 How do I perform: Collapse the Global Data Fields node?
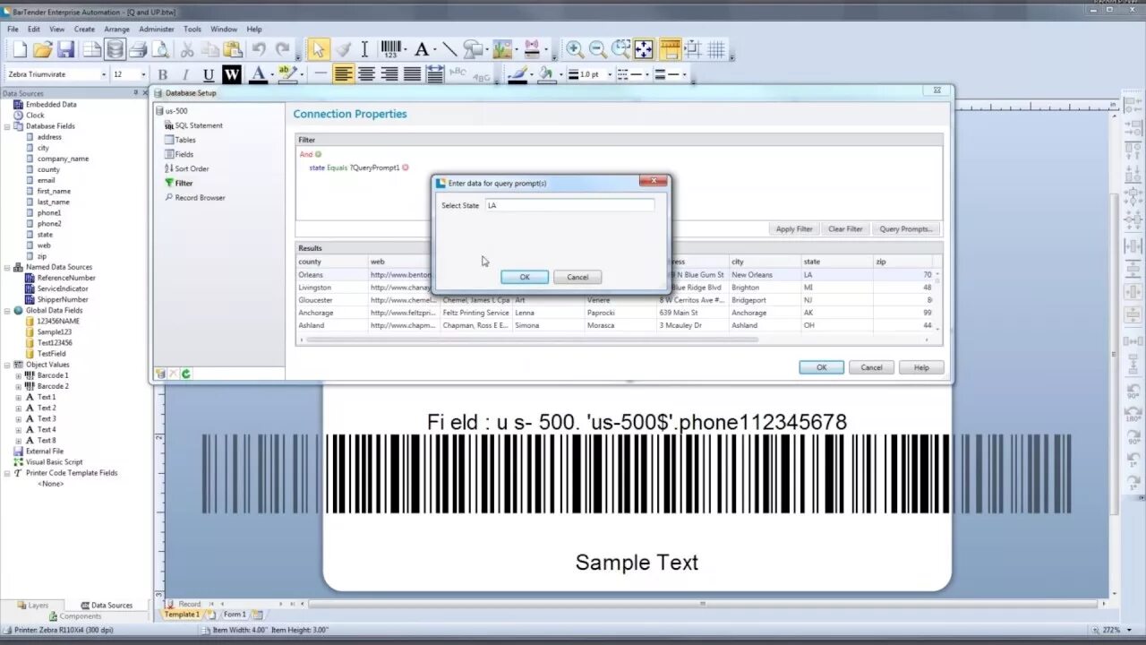coord(7,310)
